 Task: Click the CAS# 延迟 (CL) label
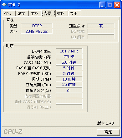click(x=37, y=63)
